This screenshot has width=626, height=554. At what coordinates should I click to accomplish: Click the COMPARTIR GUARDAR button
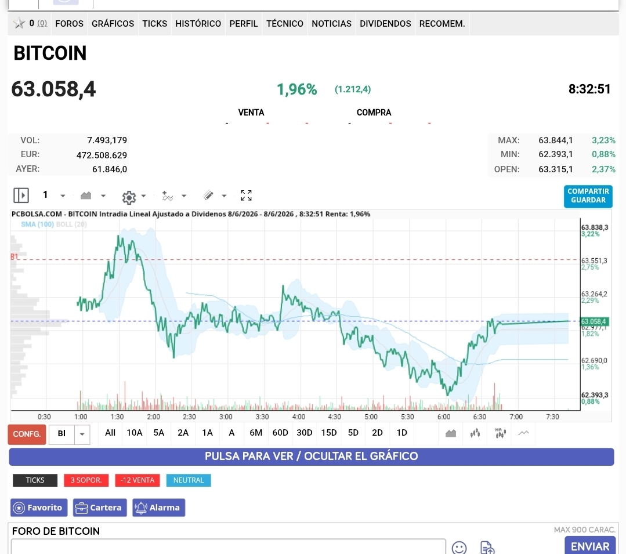point(588,196)
